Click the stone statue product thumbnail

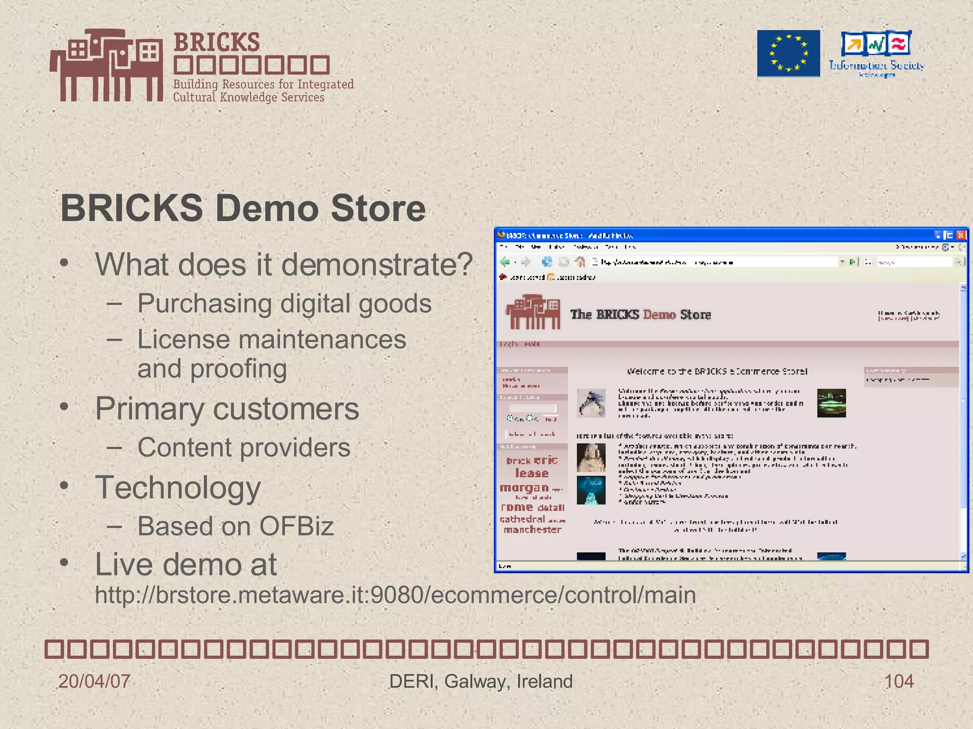(x=591, y=458)
